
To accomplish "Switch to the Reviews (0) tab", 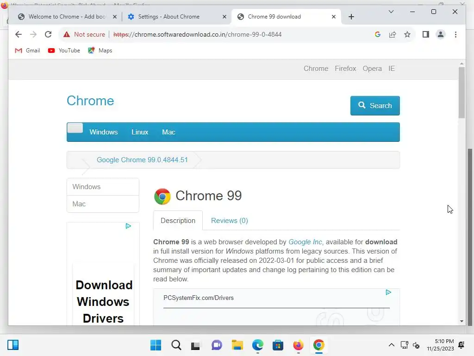I will click(230, 221).
